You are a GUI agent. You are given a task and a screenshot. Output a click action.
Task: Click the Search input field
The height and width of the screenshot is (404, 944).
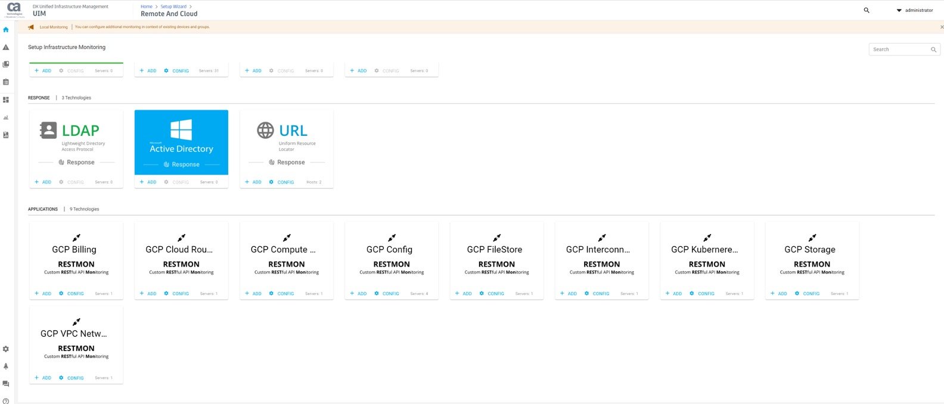(x=899, y=49)
